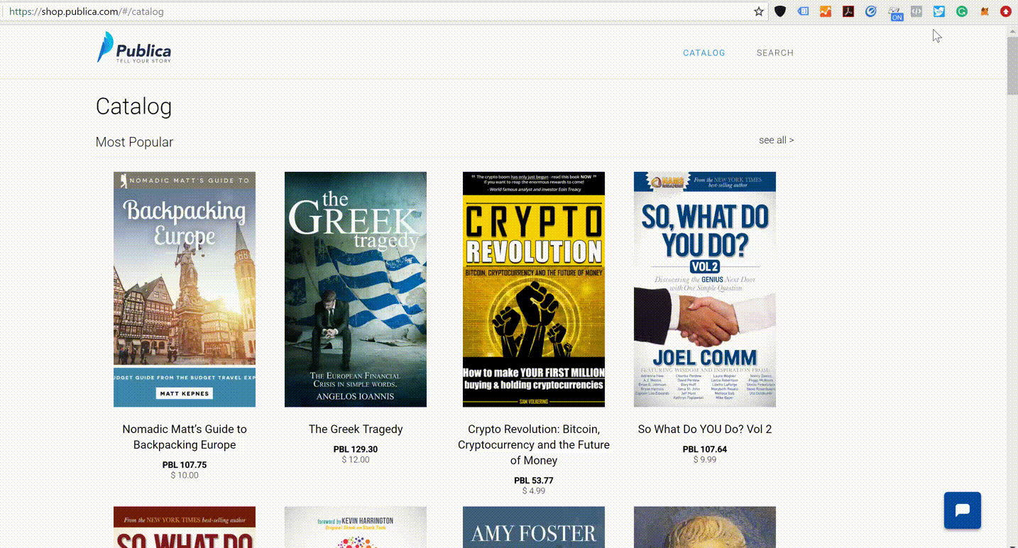Screen dimensions: 1018x548
Task: Click the vertical scrollbar thumb
Action: (x=1012, y=65)
